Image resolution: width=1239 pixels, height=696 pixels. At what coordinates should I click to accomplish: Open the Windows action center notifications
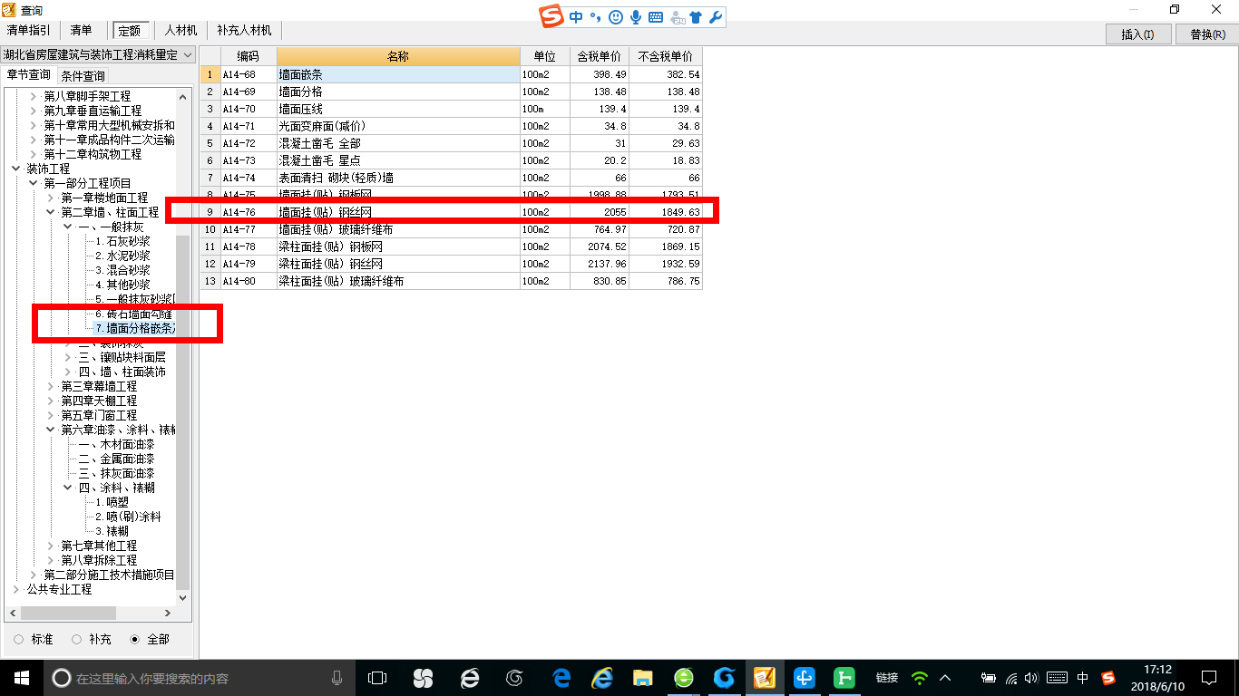1208,678
